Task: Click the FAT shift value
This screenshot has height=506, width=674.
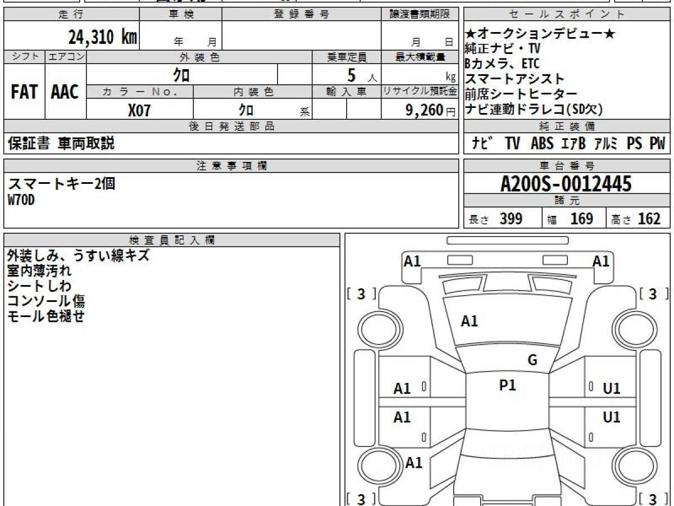Action: pos(24,92)
